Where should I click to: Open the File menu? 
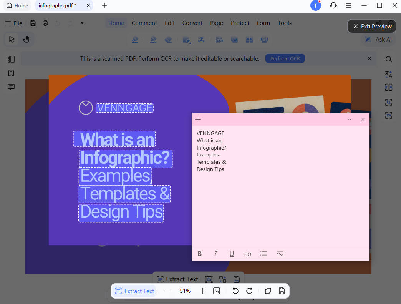pyautogui.click(x=14, y=23)
